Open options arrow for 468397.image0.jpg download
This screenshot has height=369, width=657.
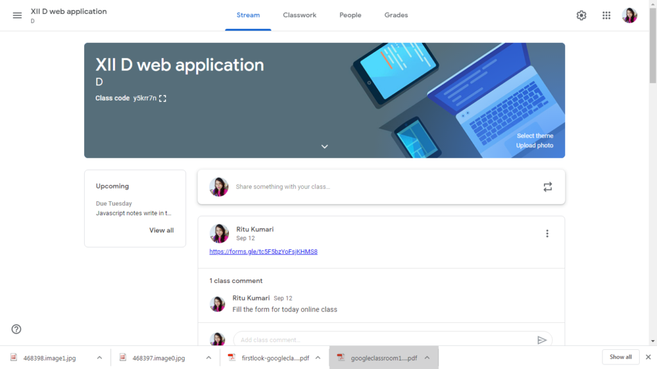click(x=209, y=357)
